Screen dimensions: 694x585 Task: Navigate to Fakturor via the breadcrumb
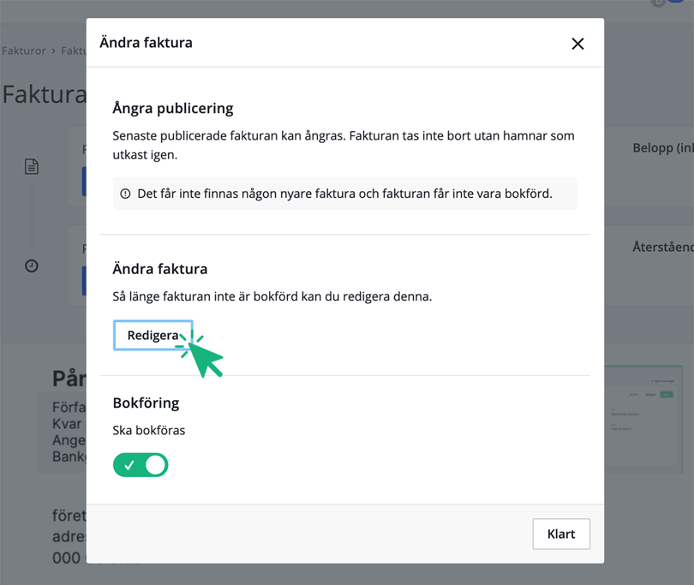(23, 51)
